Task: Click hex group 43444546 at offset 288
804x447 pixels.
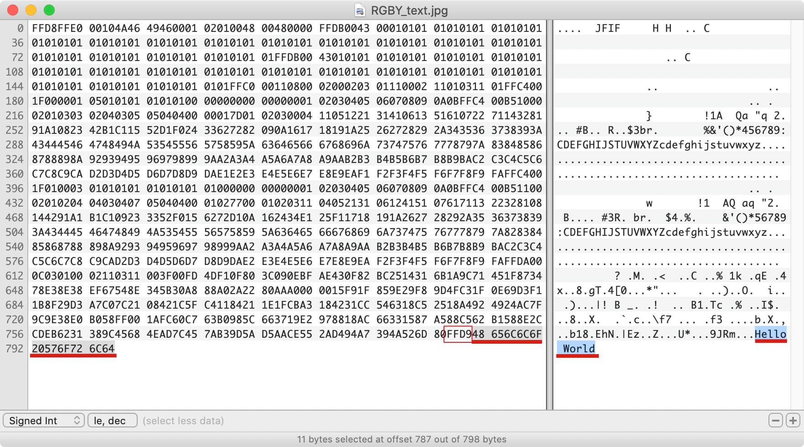Action: coord(57,145)
